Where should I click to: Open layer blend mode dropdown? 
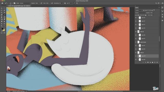click(140, 13)
